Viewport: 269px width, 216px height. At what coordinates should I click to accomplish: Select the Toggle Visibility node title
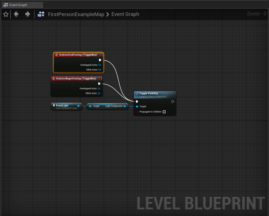(149, 93)
